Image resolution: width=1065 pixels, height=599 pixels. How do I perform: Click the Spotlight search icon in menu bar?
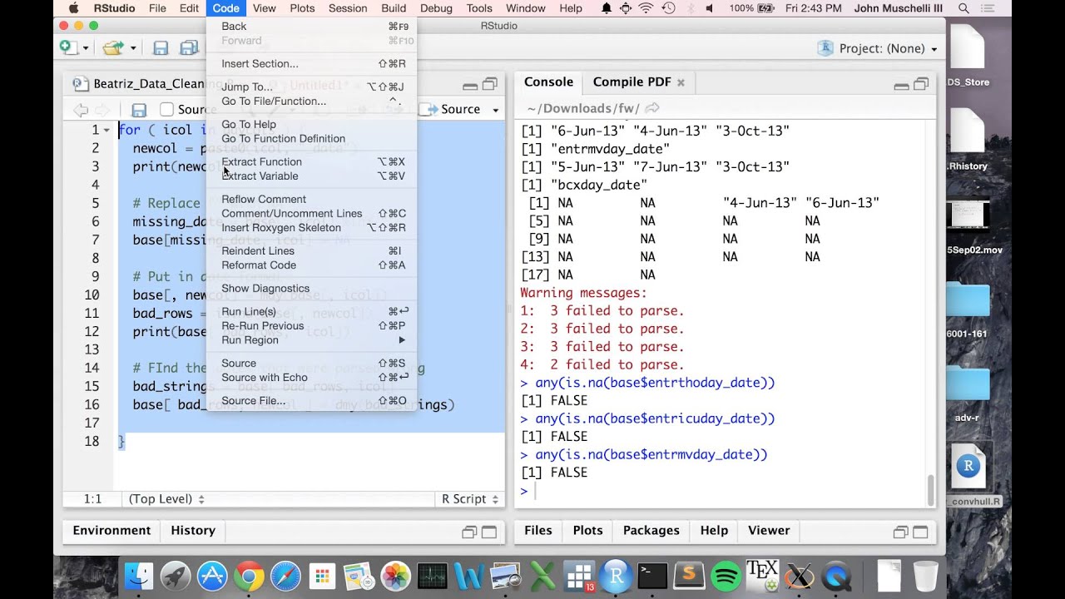click(x=963, y=8)
